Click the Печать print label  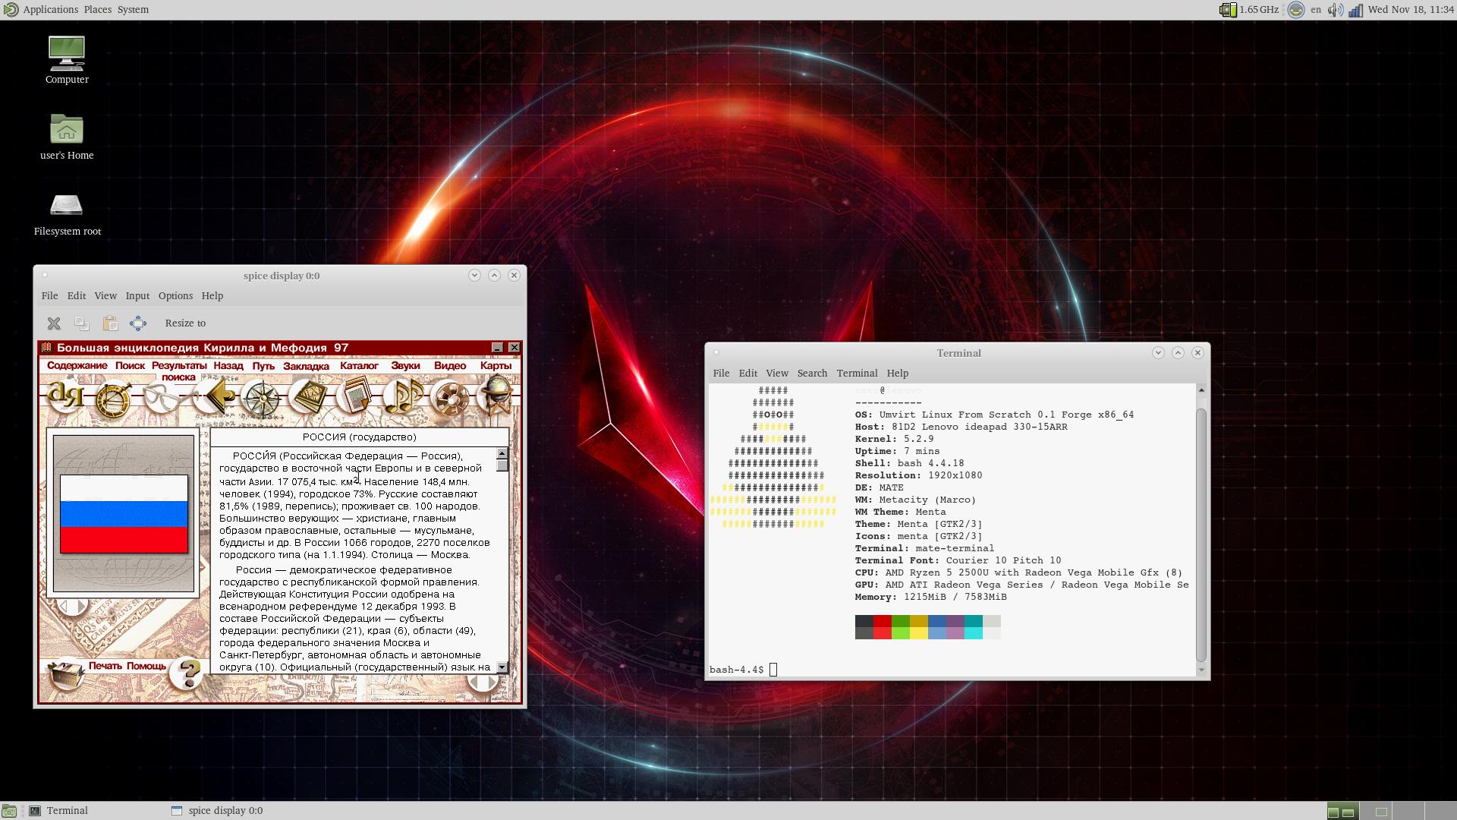[x=105, y=667]
